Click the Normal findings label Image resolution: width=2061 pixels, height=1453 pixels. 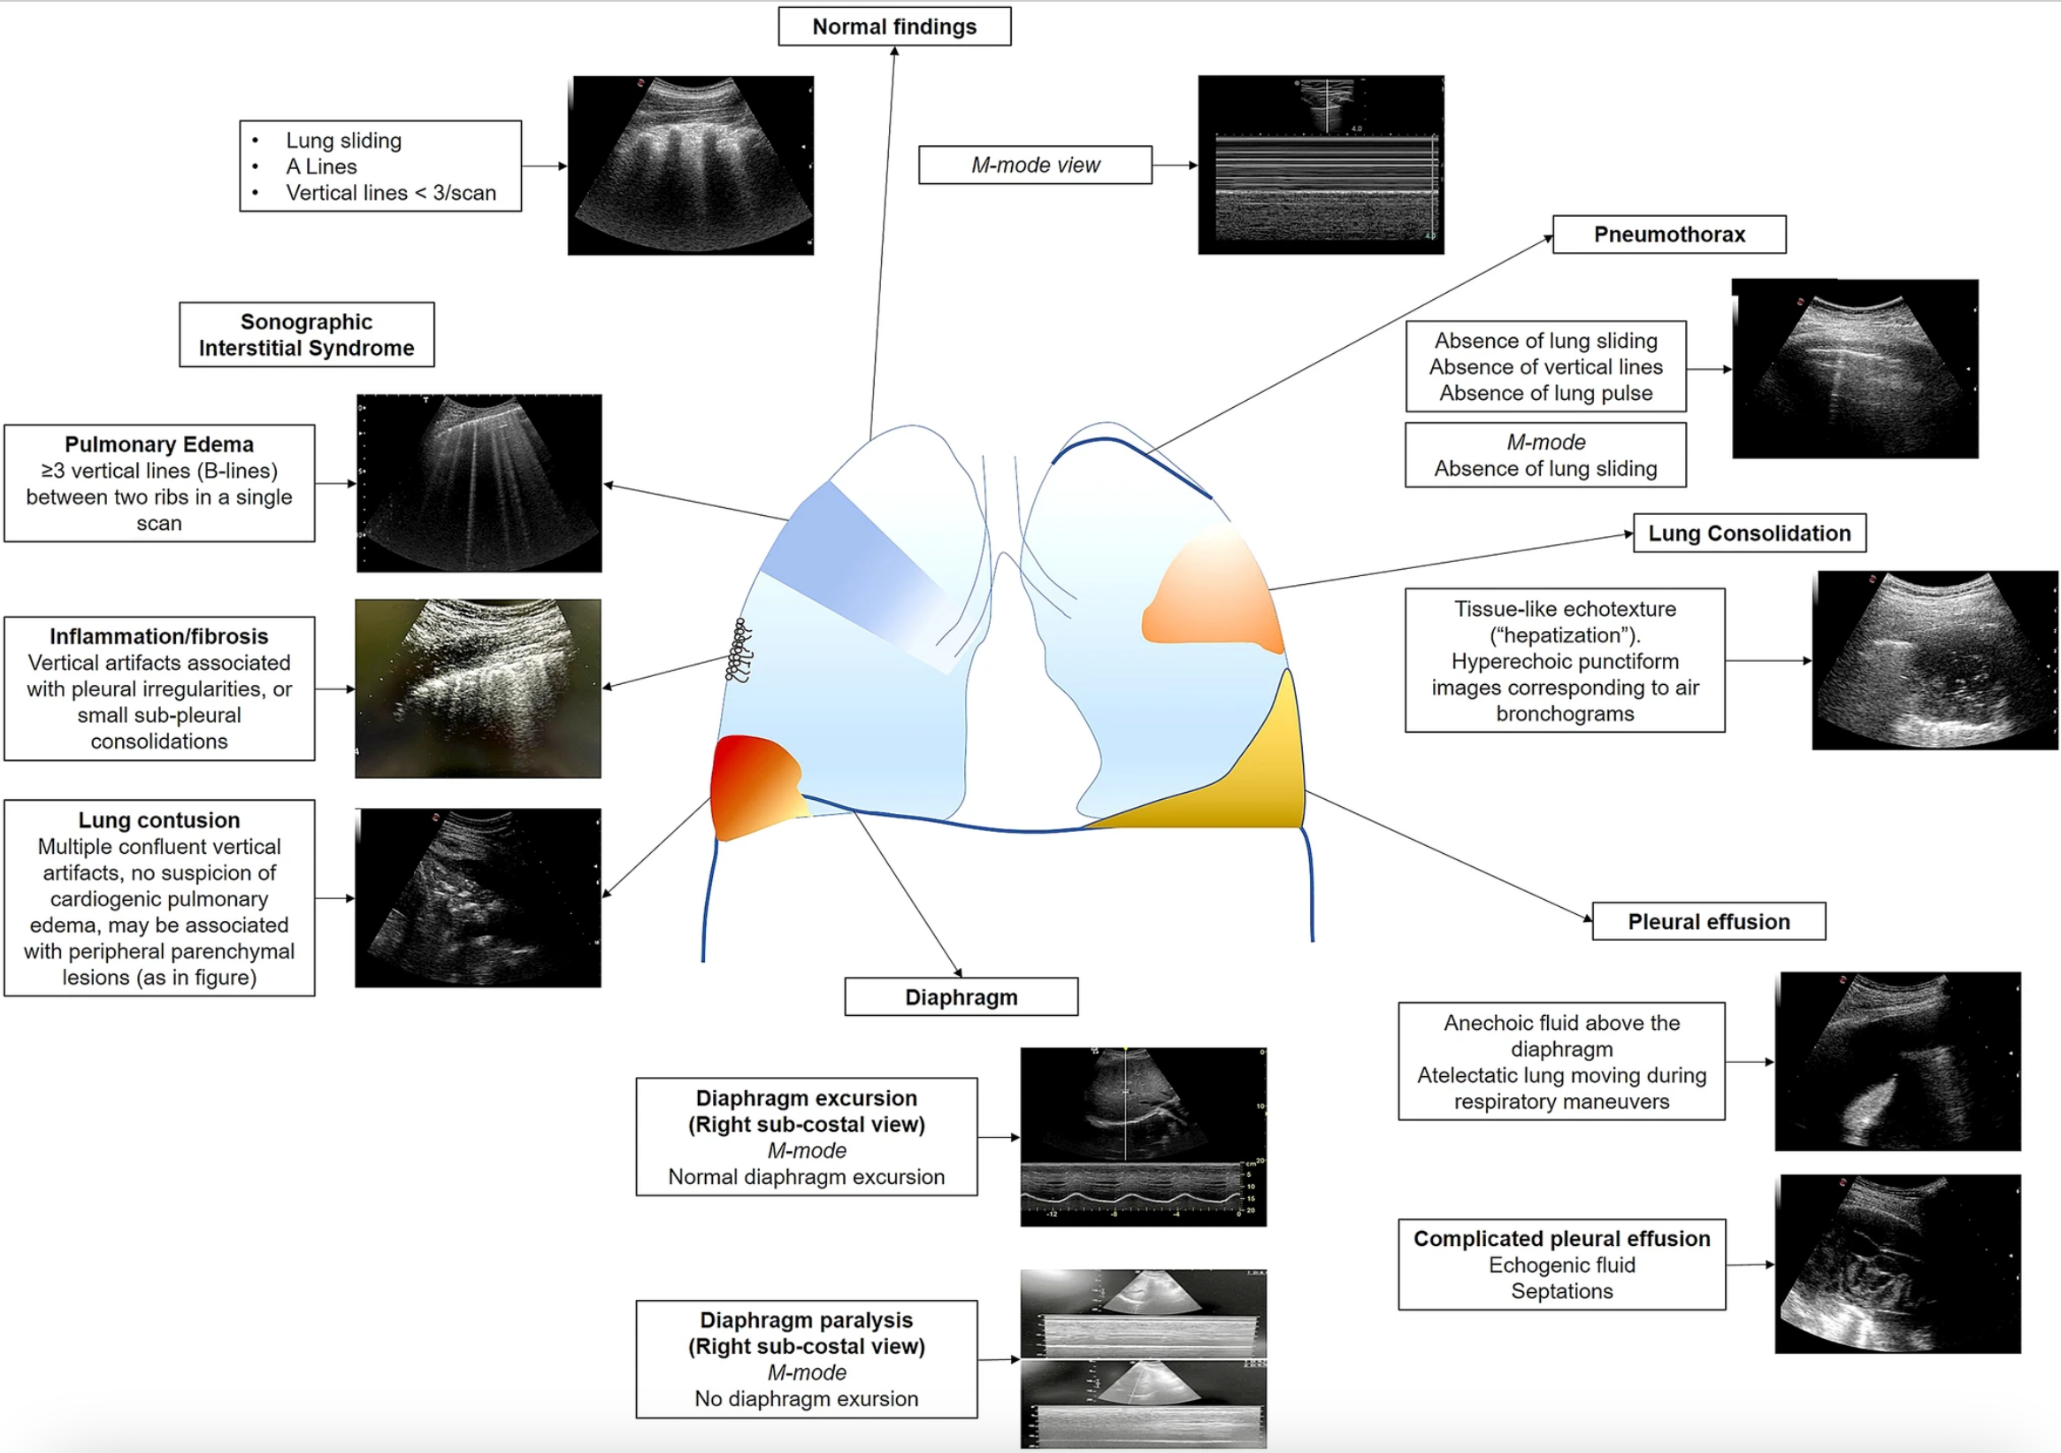894,26
